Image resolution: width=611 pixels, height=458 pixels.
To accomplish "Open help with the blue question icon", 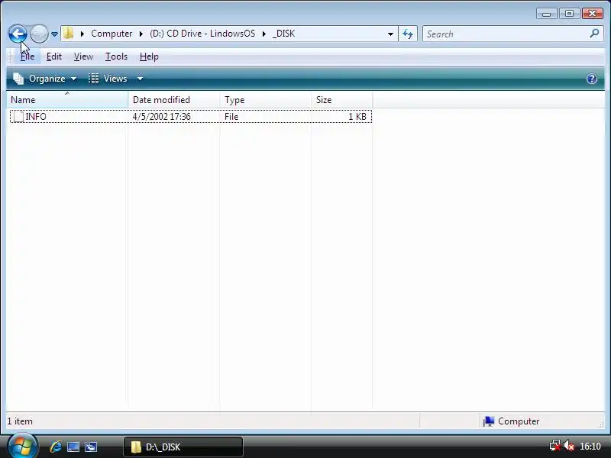I will pos(591,79).
